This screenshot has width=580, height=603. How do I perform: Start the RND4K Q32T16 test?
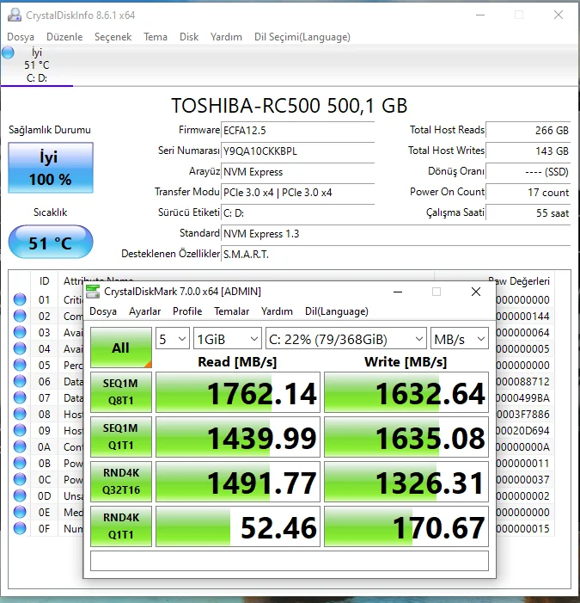point(121,482)
